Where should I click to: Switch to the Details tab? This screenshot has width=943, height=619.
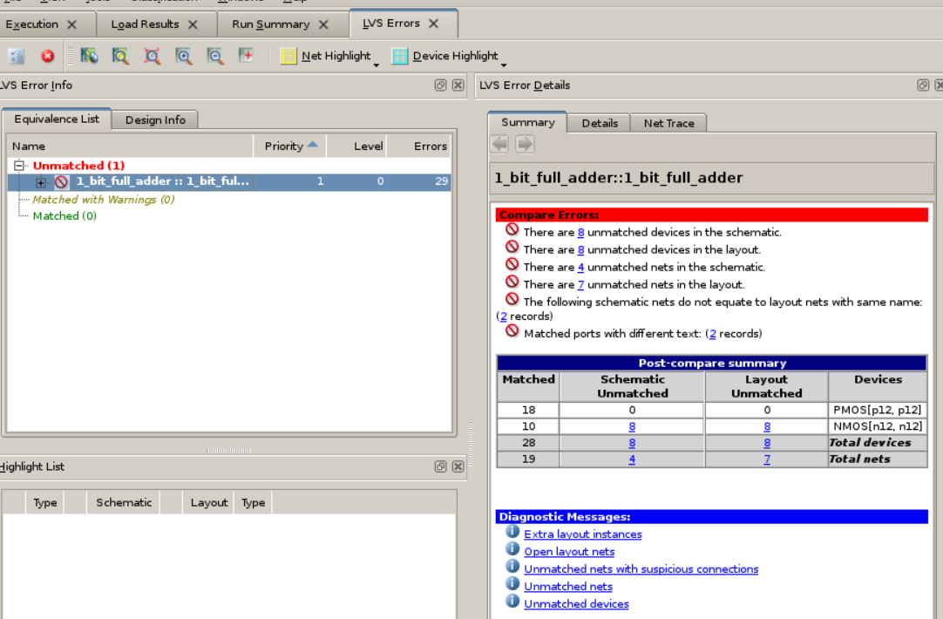(599, 123)
